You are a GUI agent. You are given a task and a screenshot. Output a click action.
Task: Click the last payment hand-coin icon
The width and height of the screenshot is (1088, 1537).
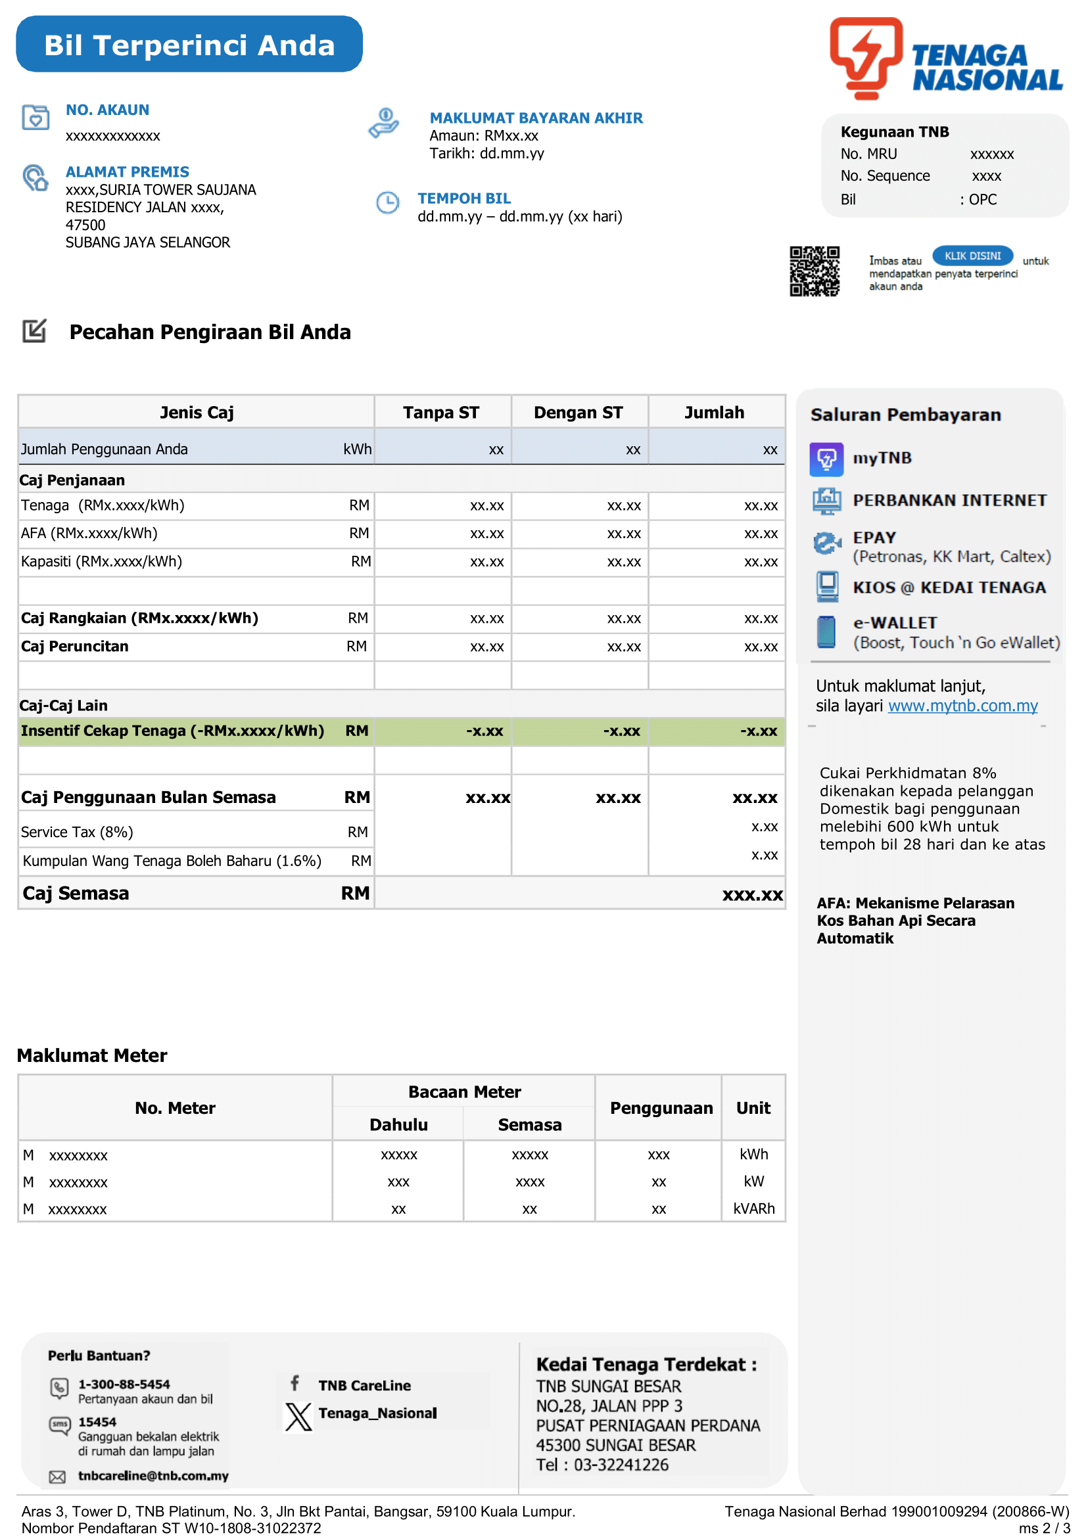pos(384,124)
